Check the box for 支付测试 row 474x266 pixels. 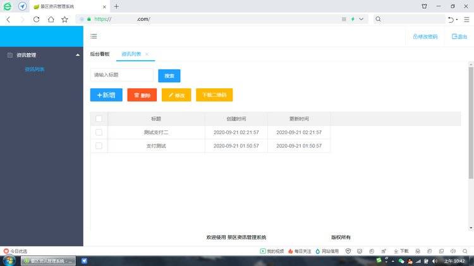[99, 146]
